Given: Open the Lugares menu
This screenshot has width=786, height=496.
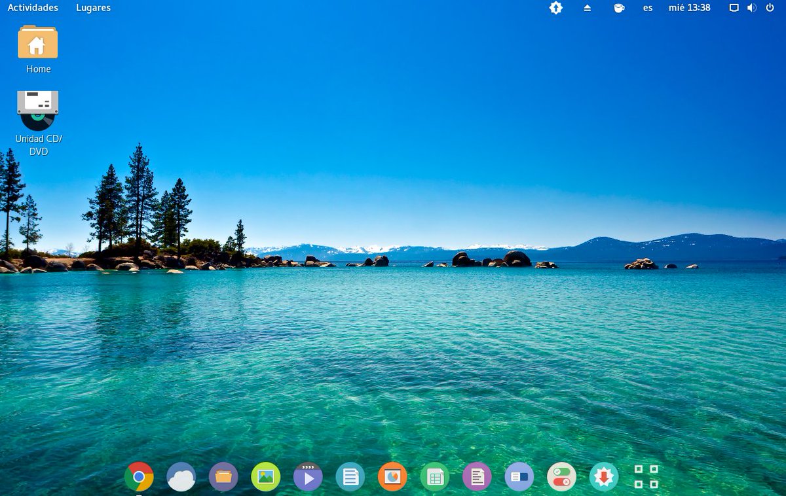Looking at the screenshot, I should (x=93, y=8).
